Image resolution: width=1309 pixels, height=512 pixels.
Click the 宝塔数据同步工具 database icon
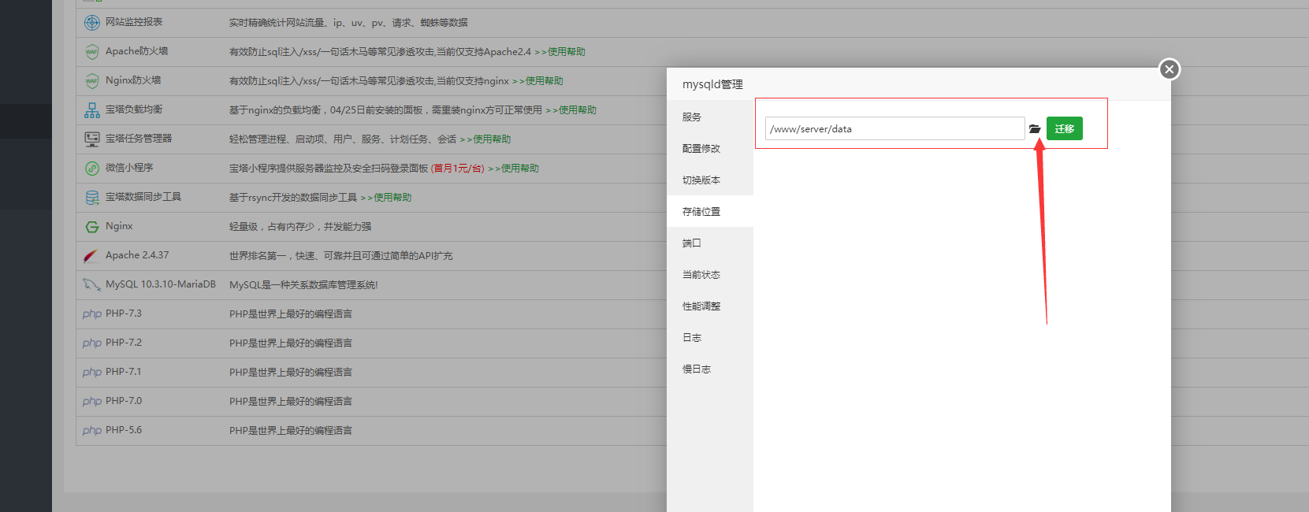point(92,197)
